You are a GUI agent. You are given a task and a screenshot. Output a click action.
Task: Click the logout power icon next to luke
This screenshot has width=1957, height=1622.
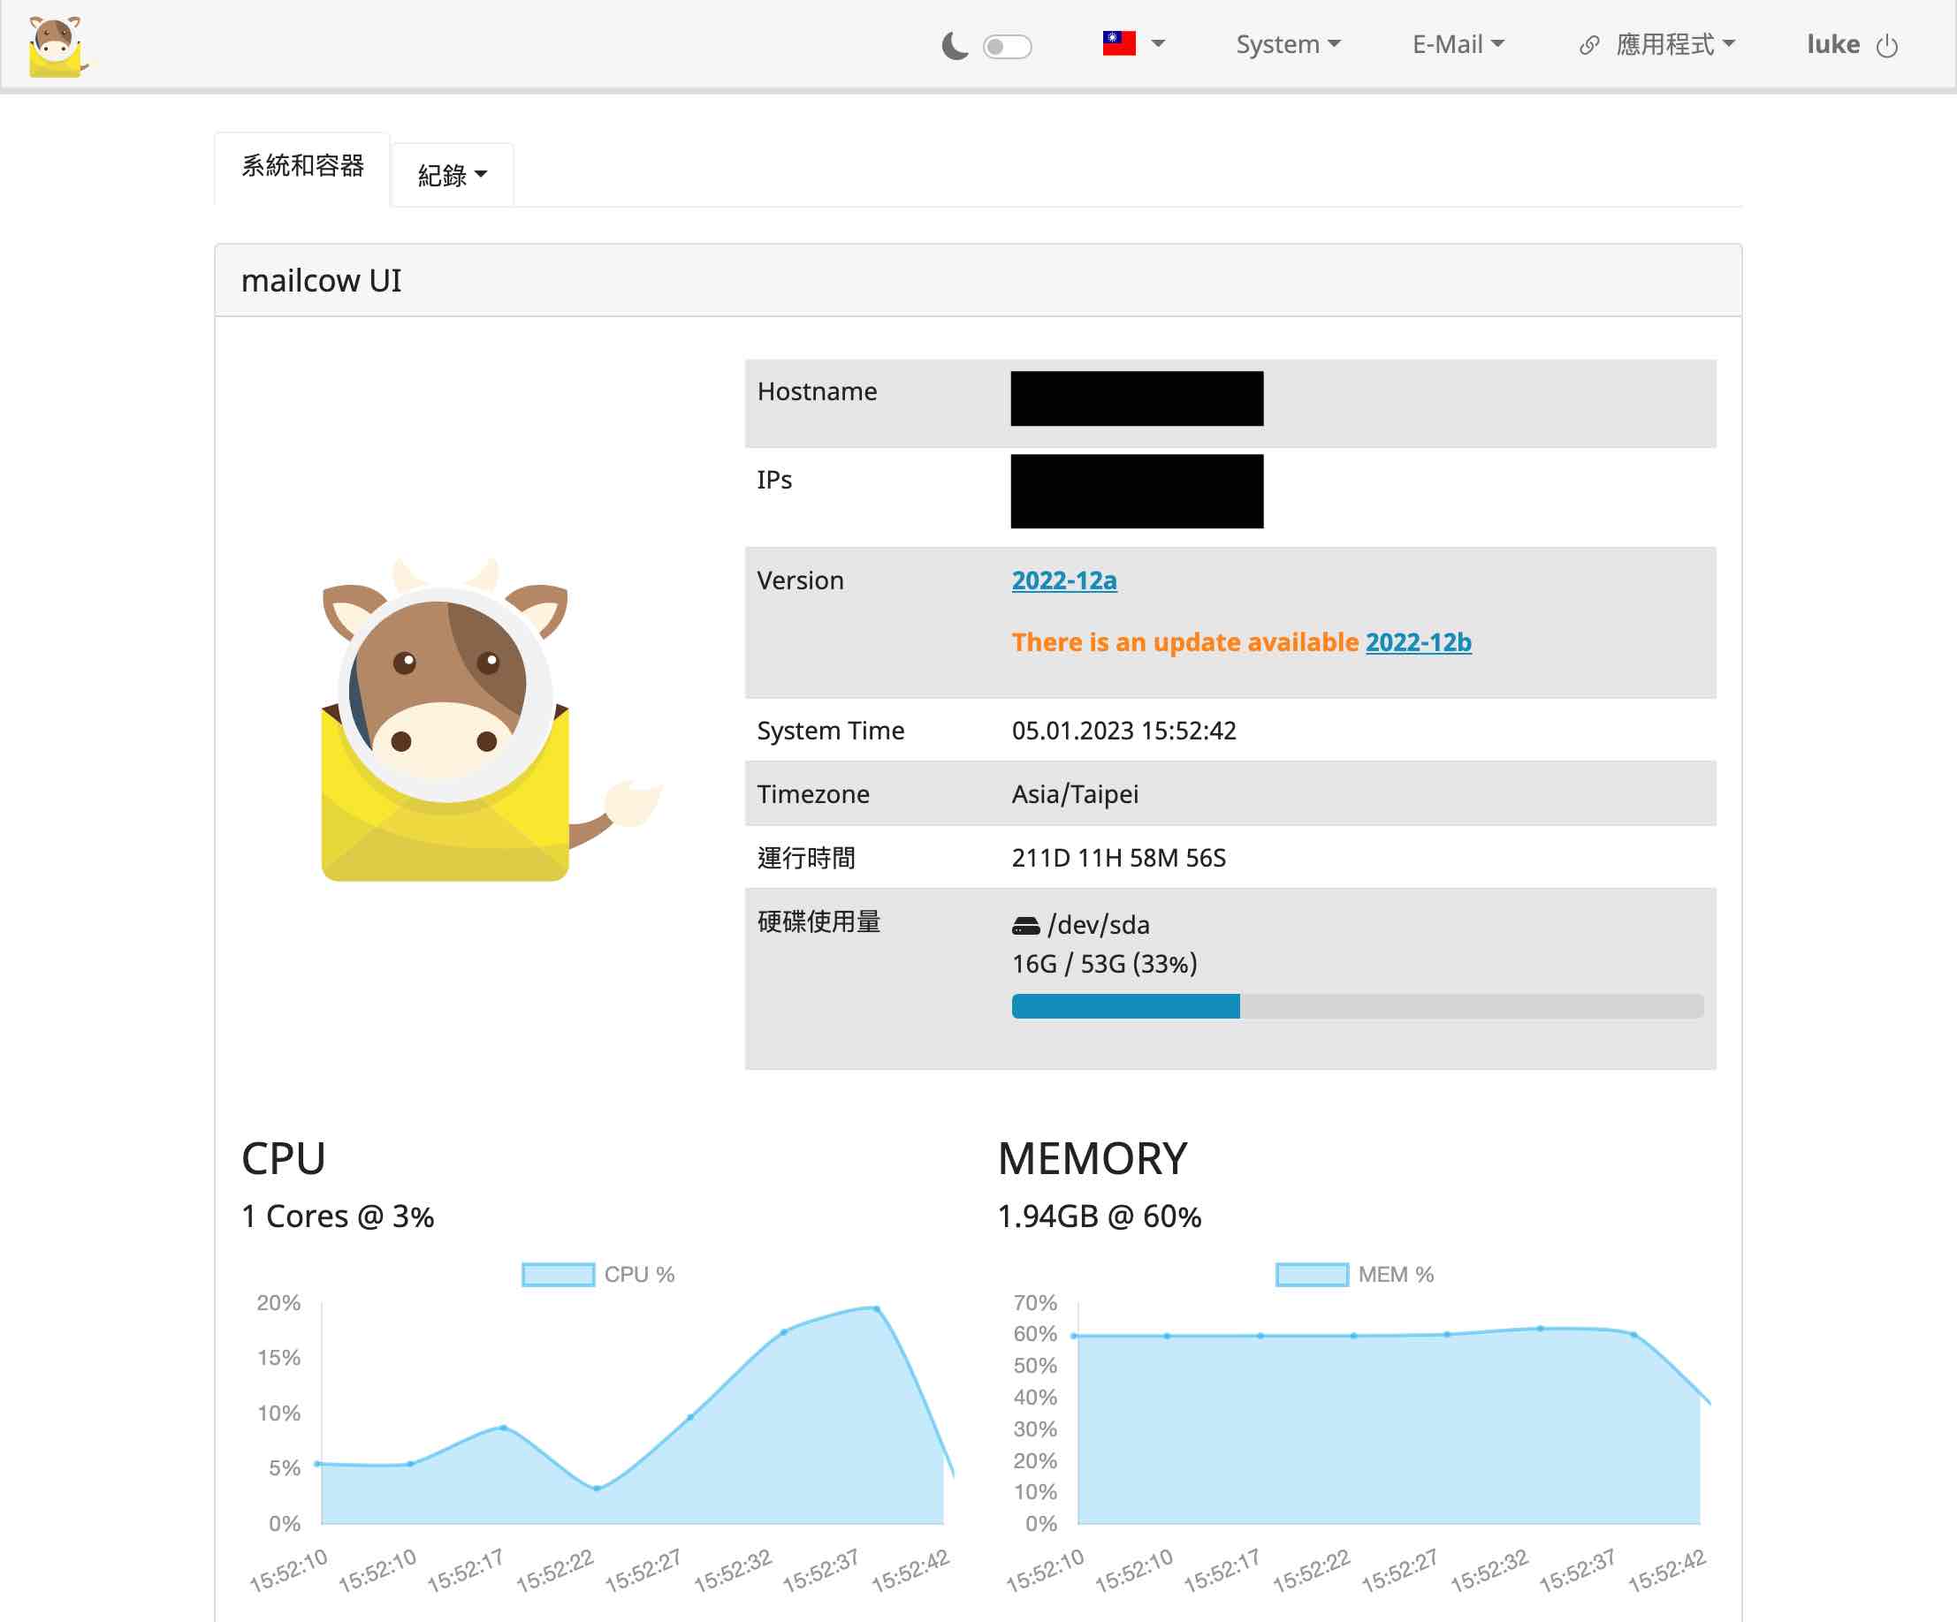1887,46
